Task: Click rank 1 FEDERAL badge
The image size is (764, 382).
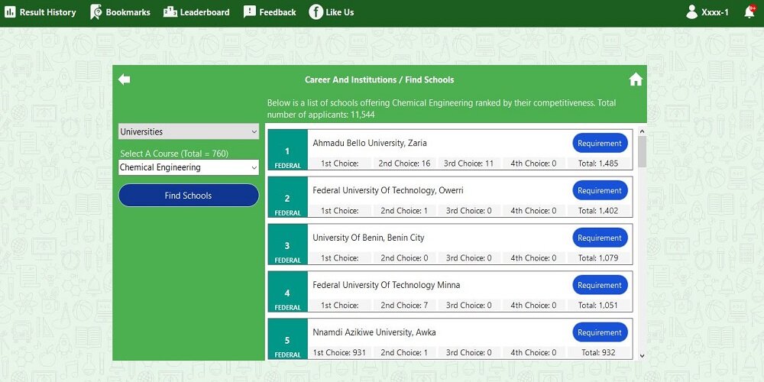Action: pyautogui.click(x=287, y=150)
